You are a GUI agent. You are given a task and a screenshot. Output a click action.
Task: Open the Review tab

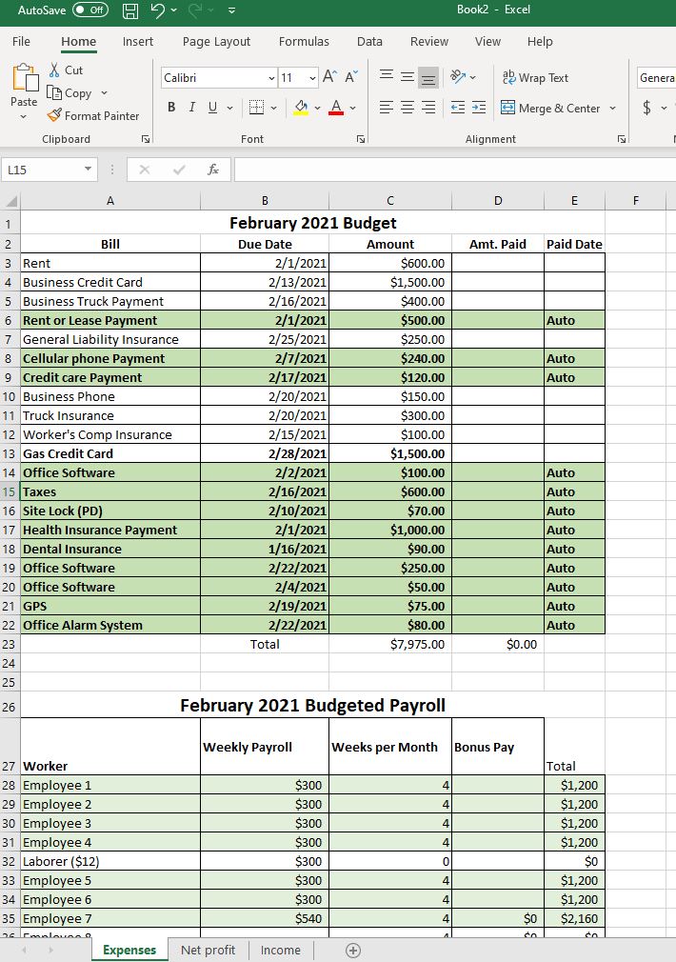[428, 41]
